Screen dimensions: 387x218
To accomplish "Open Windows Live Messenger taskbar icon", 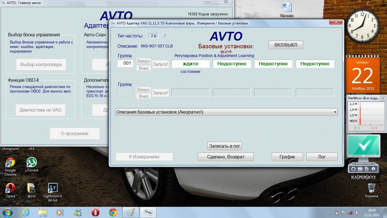I will click(78, 213).
